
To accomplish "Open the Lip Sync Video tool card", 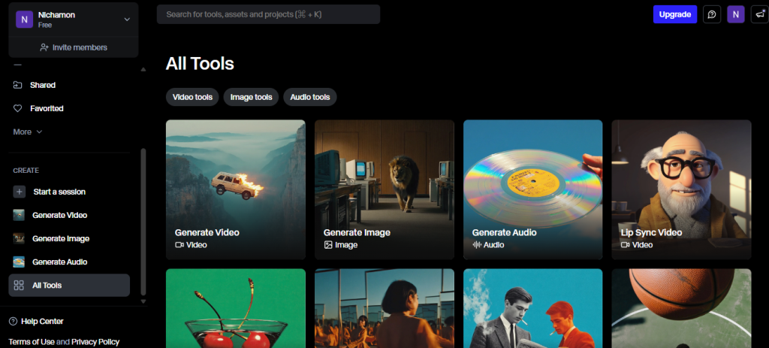I will point(681,189).
